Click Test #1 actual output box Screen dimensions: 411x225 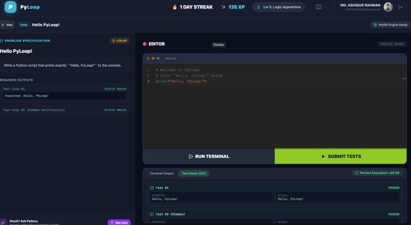(x=338, y=197)
